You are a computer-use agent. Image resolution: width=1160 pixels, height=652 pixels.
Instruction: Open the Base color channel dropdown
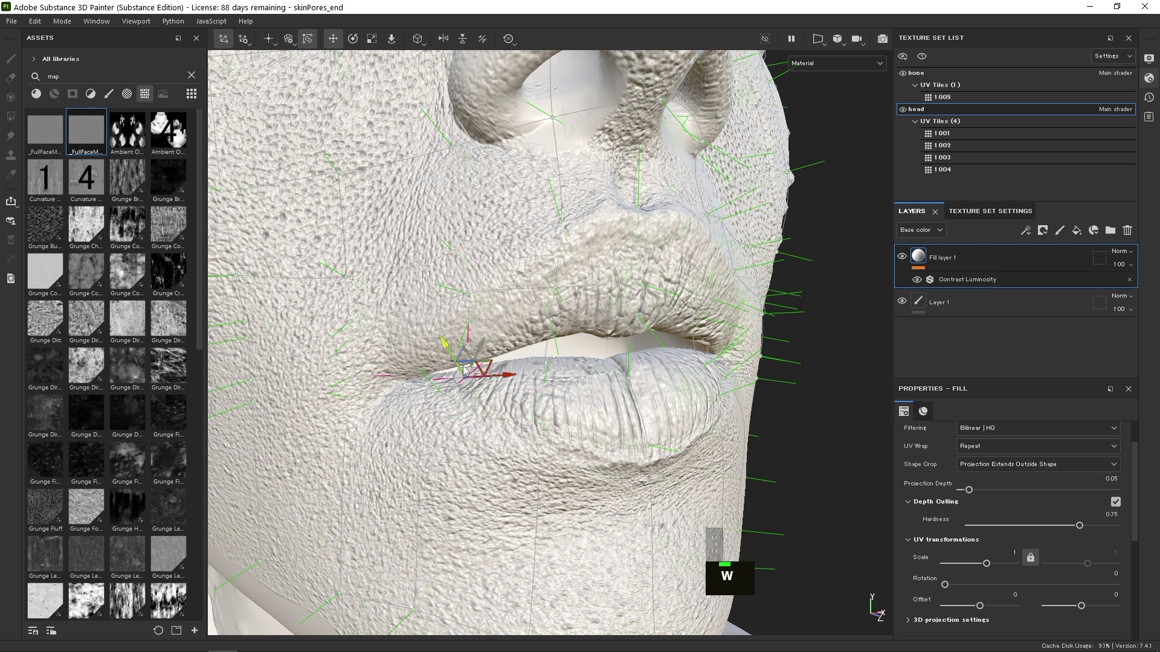tap(920, 230)
